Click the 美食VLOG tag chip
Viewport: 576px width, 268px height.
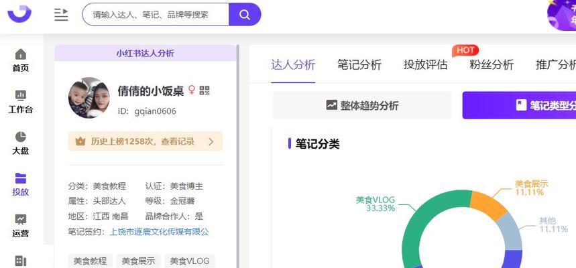(190, 261)
